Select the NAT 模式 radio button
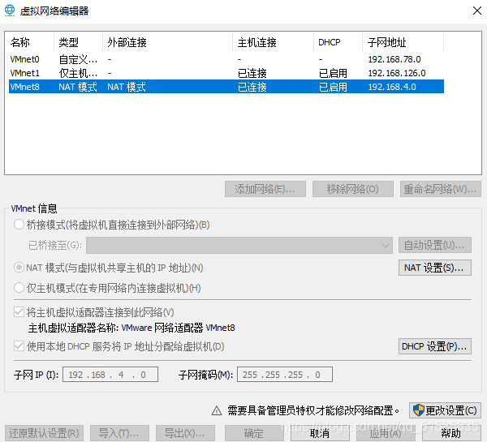Image resolution: width=487 pixels, height=442 pixels. [19, 268]
